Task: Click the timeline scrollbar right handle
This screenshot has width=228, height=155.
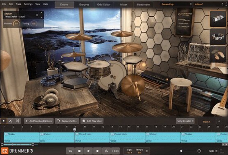Action: tap(33, 145)
